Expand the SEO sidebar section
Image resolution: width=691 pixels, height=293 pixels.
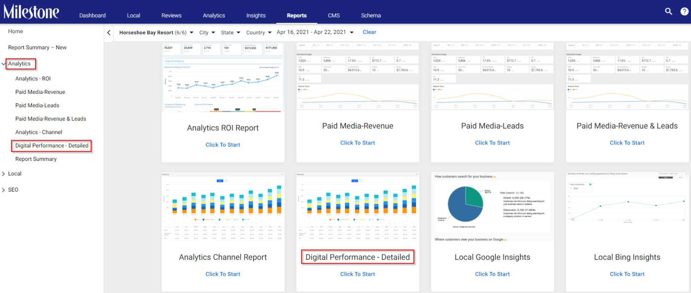pyautogui.click(x=4, y=190)
